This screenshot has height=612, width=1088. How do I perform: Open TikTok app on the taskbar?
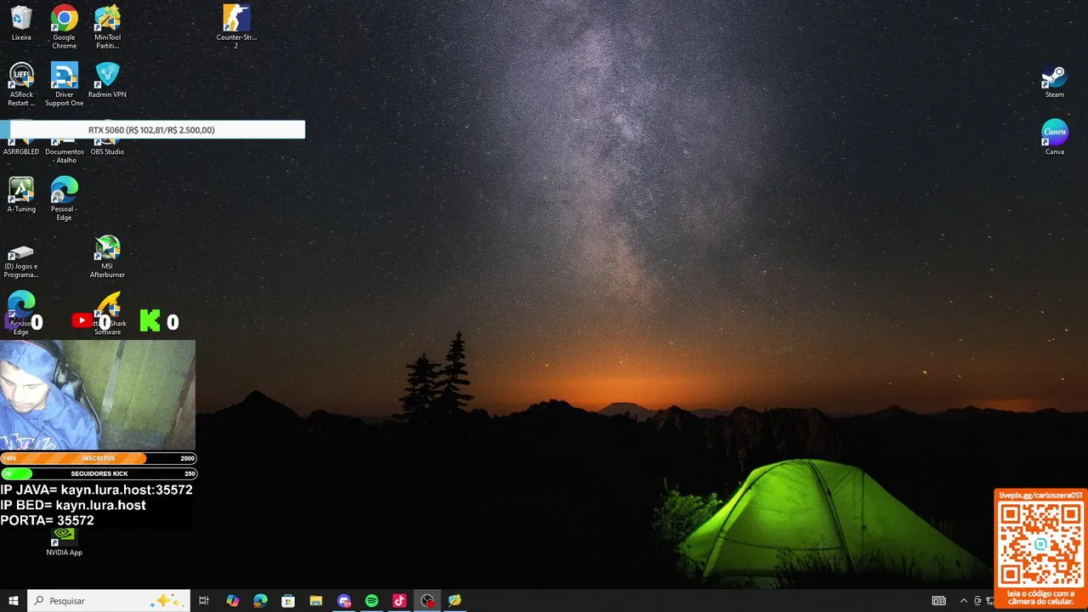pos(399,601)
